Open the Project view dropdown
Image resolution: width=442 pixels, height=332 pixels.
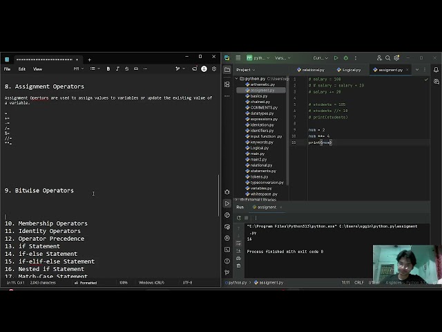point(246,70)
